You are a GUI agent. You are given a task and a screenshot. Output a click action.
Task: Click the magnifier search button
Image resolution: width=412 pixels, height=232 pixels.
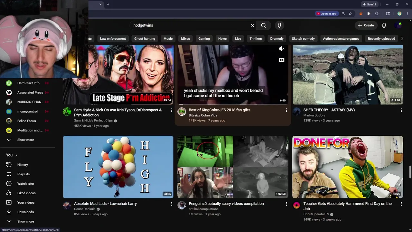pyautogui.click(x=264, y=25)
